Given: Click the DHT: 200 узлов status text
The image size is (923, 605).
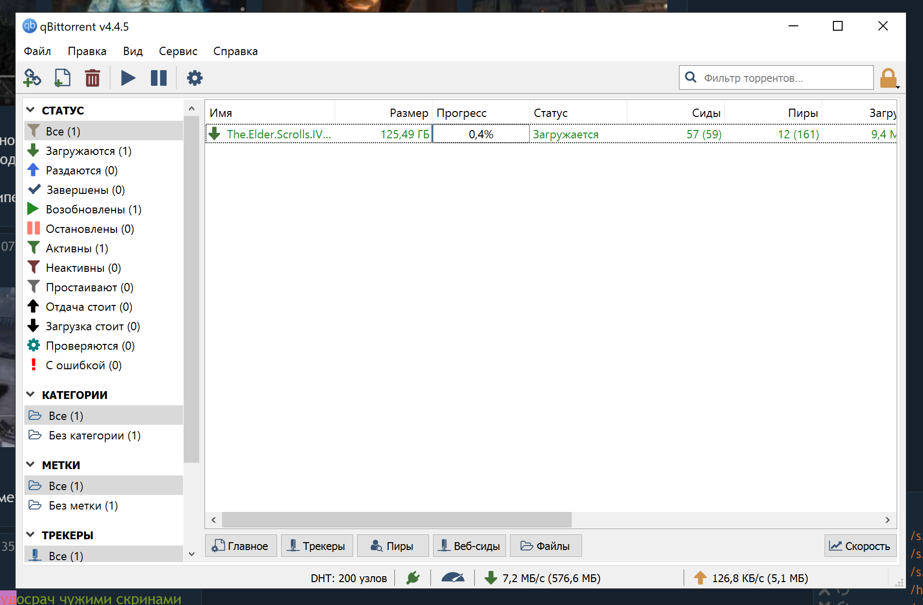Looking at the screenshot, I should click(349, 578).
